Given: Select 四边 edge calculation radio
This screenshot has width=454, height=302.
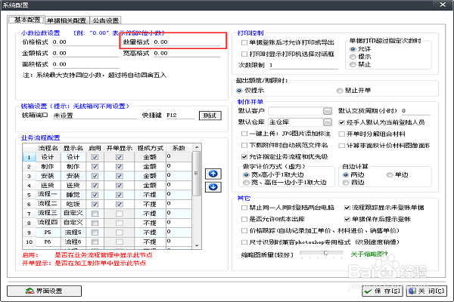Looking at the screenshot, I should pos(346,183).
